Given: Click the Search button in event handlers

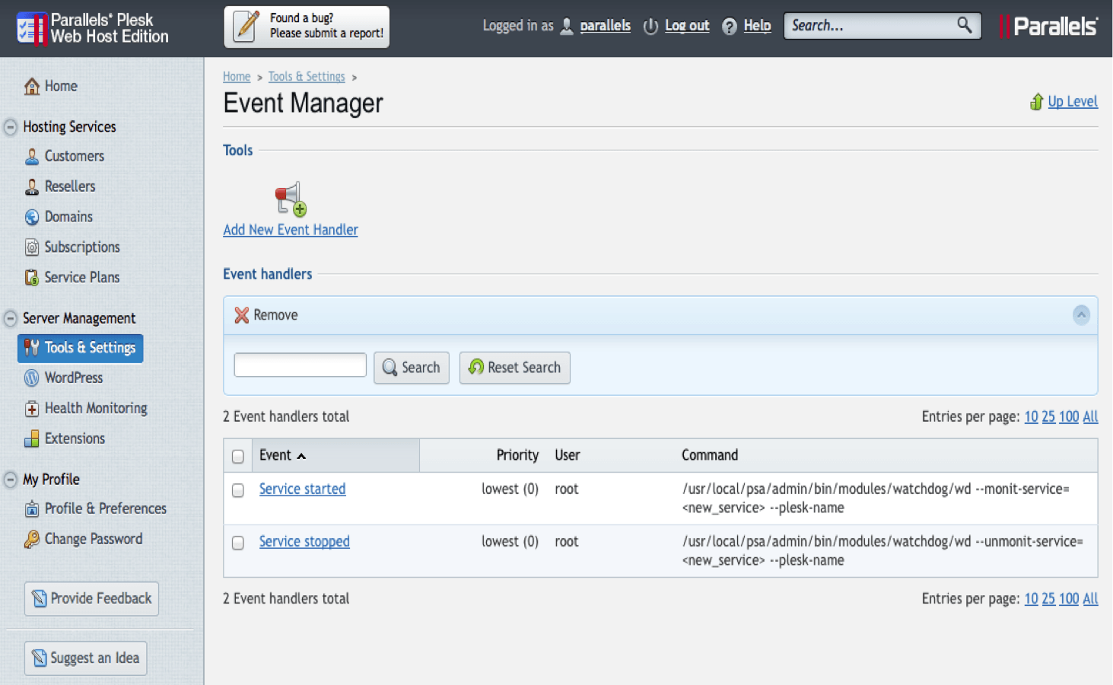Looking at the screenshot, I should 412,368.
